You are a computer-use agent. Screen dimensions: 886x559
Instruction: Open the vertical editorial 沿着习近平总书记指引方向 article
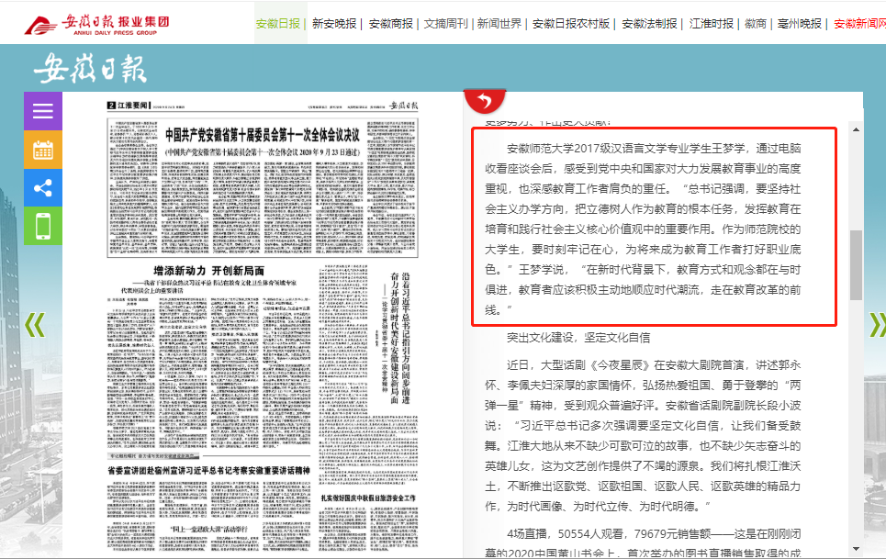(400, 339)
